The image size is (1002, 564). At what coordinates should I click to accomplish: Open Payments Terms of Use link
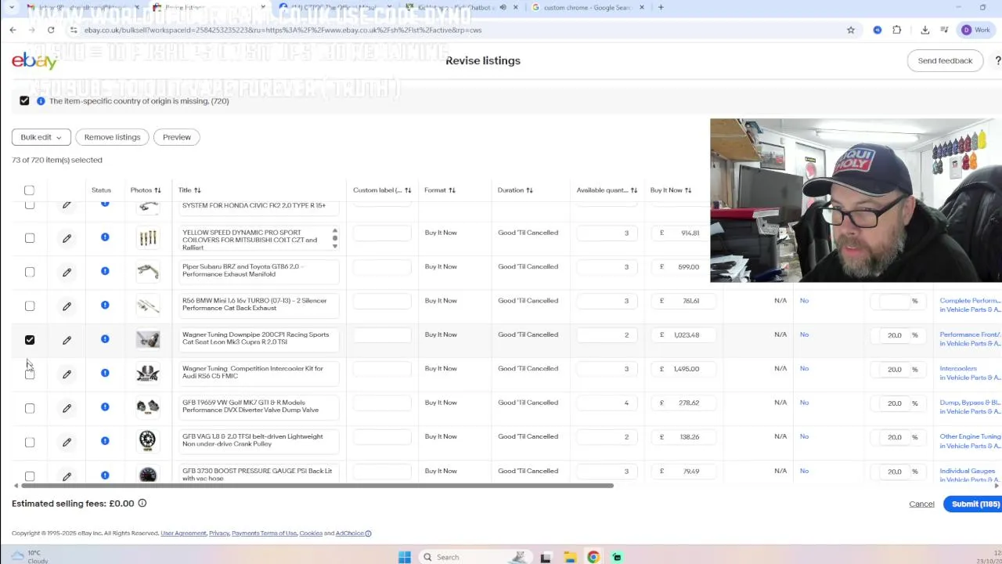pos(264,533)
